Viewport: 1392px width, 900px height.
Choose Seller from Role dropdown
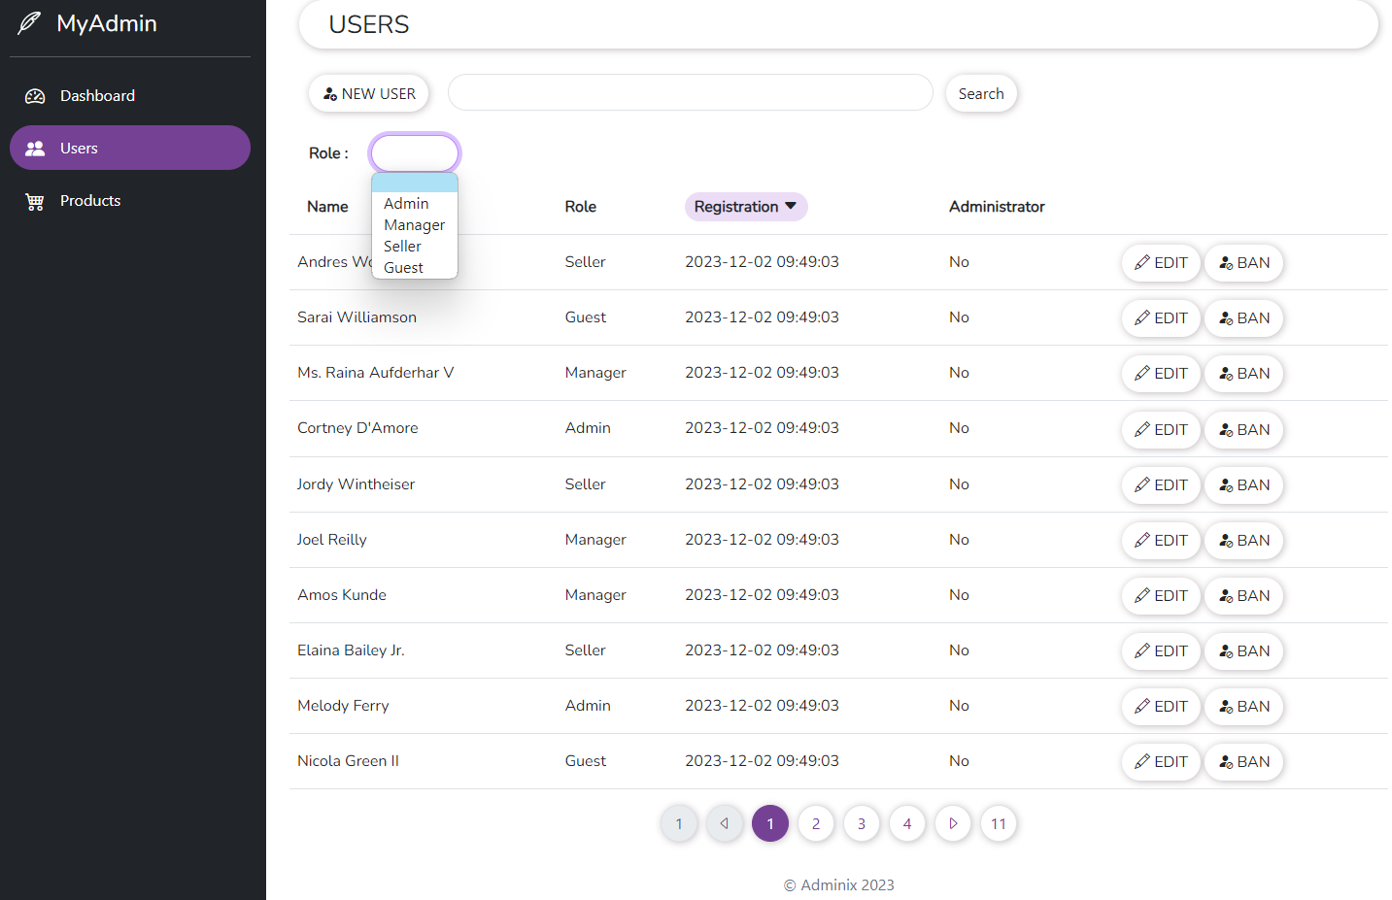click(415, 247)
